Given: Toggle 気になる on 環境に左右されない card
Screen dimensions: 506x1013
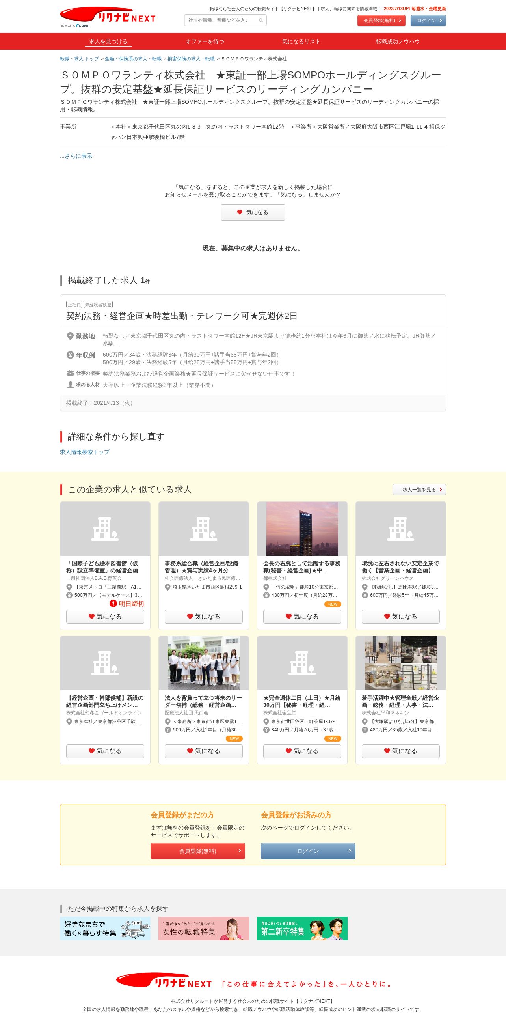Looking at the screenshot, I should [x=401, y=617].
